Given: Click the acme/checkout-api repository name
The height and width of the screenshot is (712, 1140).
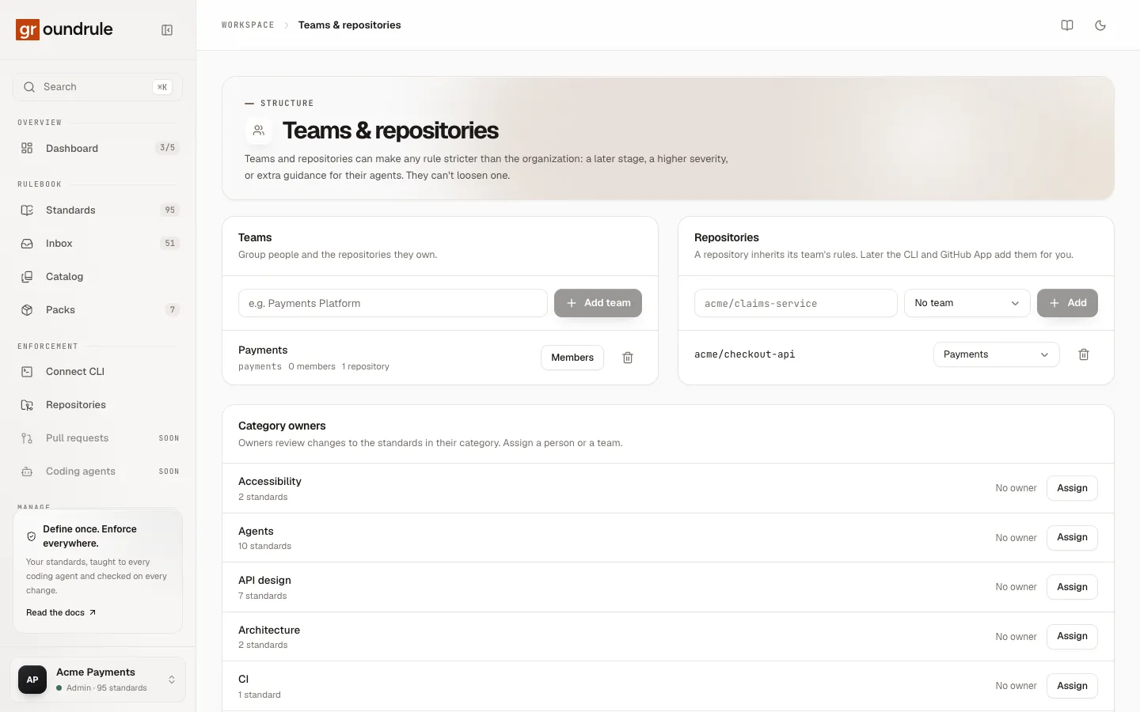Looking at the screenshot, I should click(x=744, y=354).
